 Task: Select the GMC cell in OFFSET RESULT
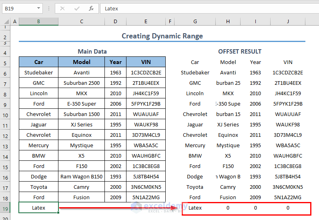(195, 83)
